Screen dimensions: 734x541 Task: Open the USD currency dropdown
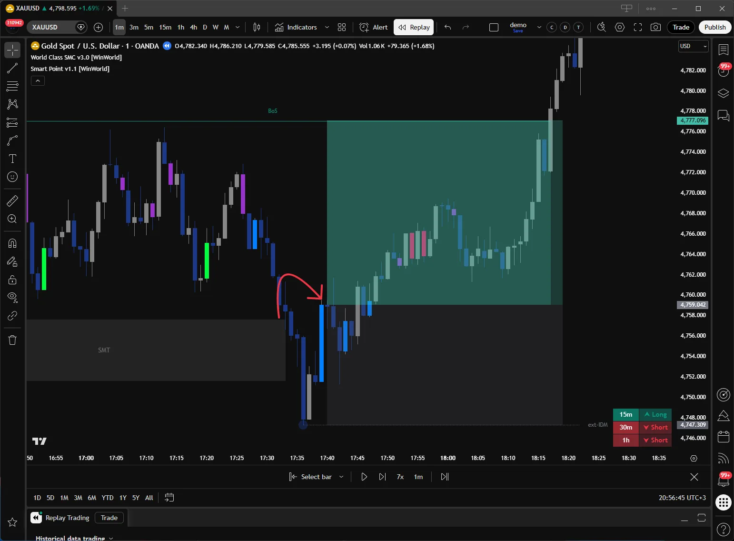[693, 46]
